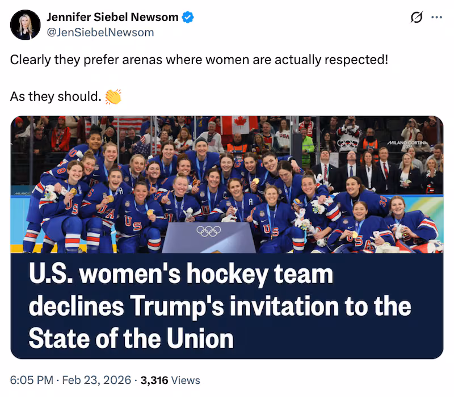Open the Grok actions icon

[x=416, y=18]
